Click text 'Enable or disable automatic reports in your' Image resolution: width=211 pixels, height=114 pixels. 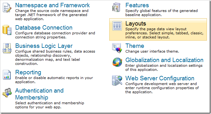point(54,78)
